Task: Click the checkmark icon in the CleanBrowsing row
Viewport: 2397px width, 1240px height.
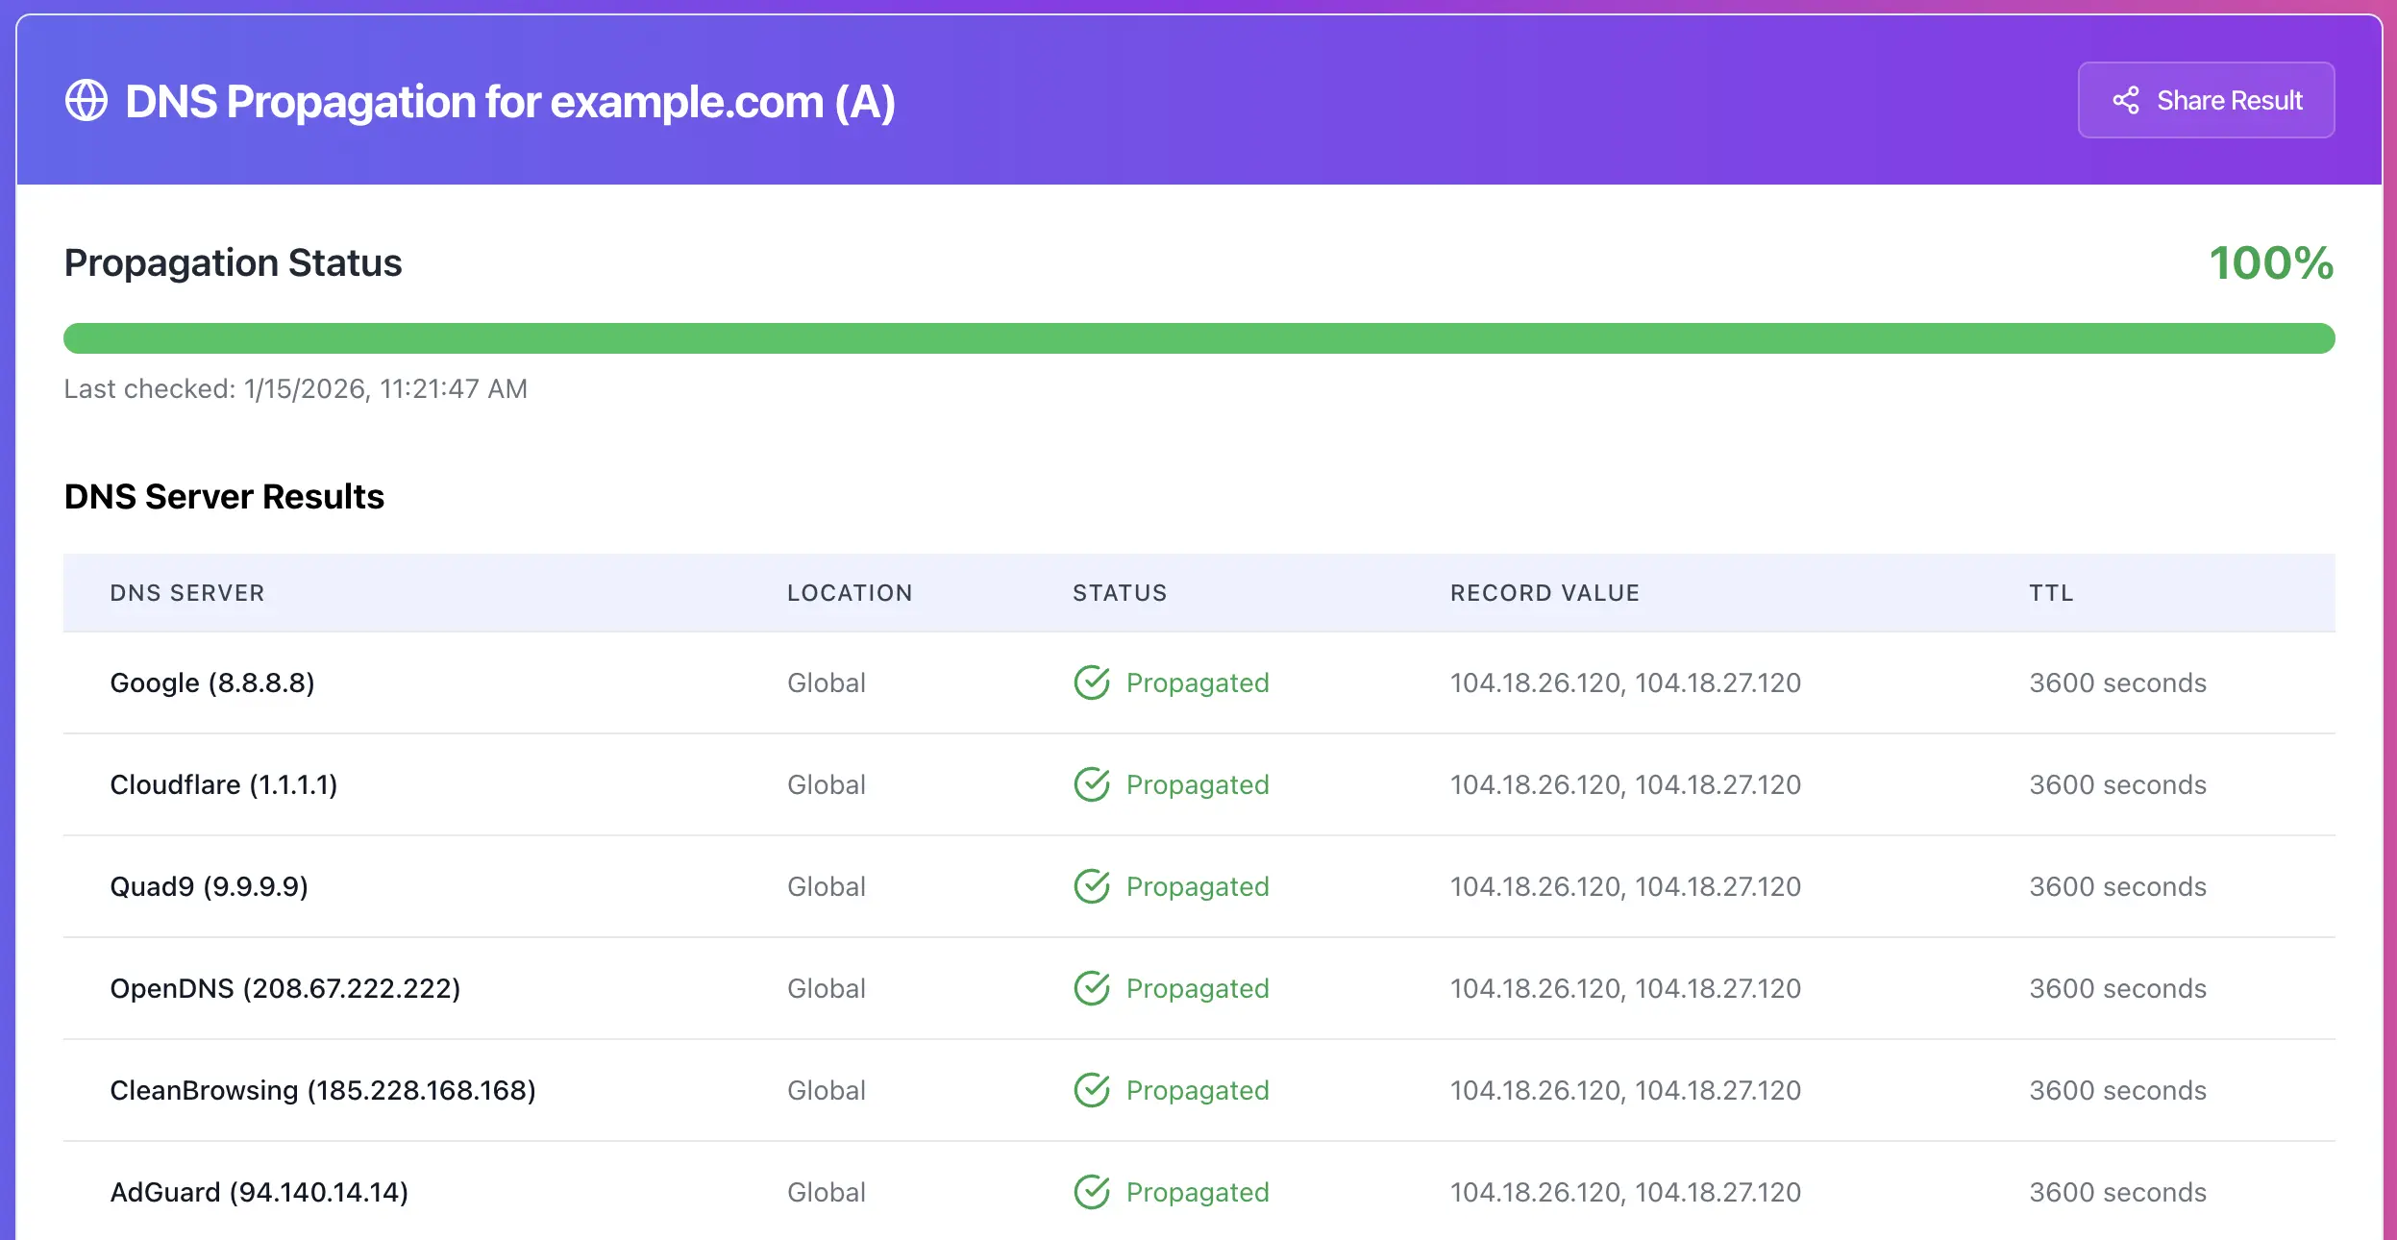Action: pyautogui.click(x=1091, y=1090)
